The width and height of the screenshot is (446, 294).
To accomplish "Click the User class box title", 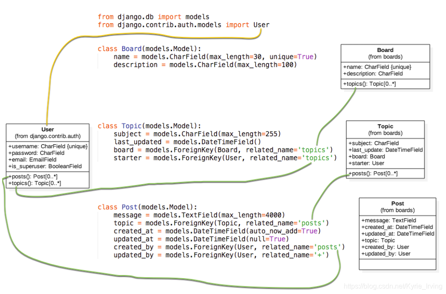I will pos(48,130).
